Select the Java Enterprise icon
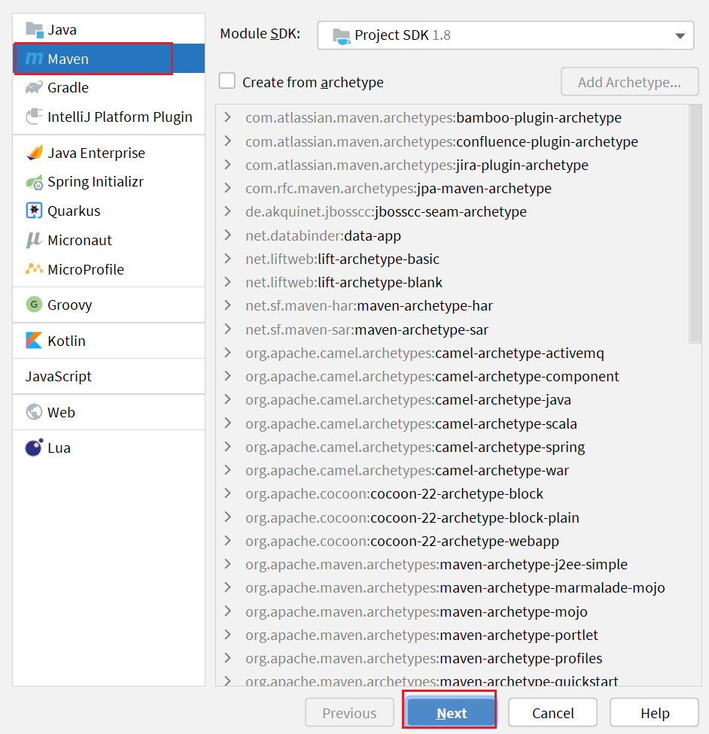Screen dimensions: 709x734 (x=34, y=153)
